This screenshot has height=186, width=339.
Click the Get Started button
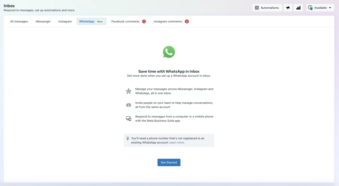coord(169,162)
